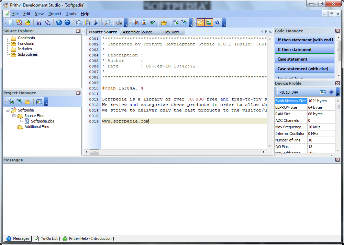Click the Compile icon with orange gear
The width and height of the screenshot is (344, 245).
[x=136, y=22]
